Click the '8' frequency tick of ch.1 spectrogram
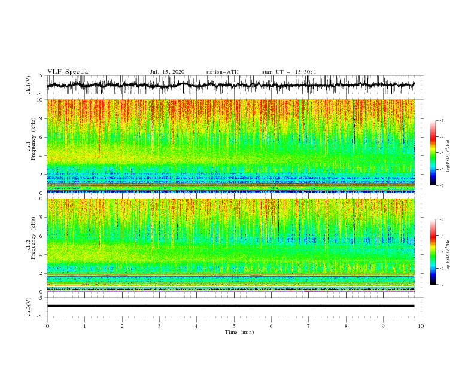 [42, 118]
